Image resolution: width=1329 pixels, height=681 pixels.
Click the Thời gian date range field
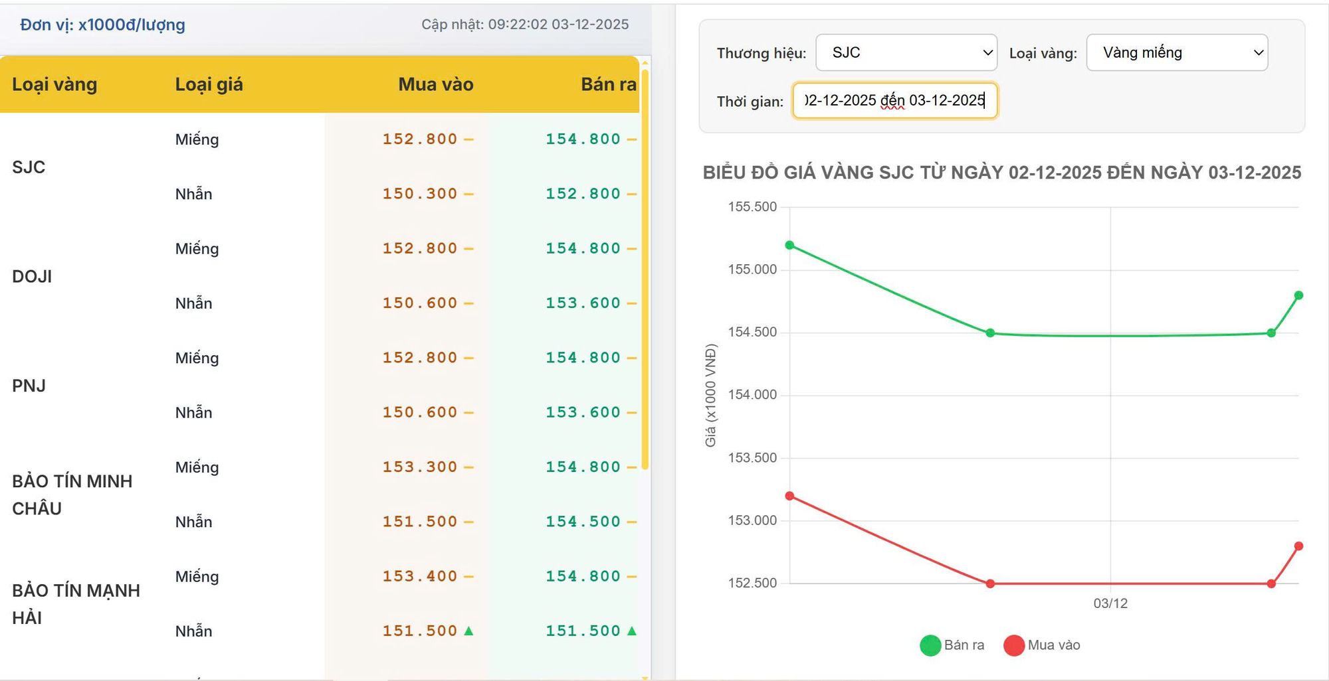point(894,101)
